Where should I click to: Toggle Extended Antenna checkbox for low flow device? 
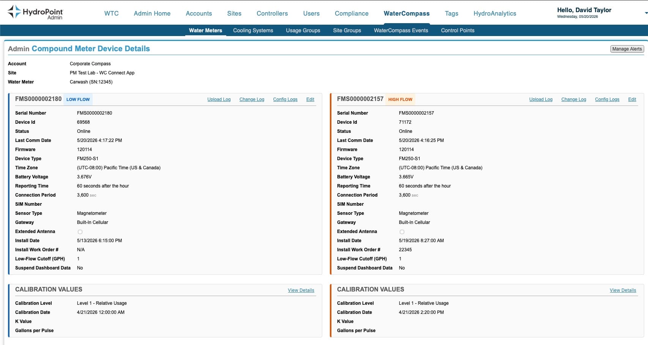[x=80, y=232]
